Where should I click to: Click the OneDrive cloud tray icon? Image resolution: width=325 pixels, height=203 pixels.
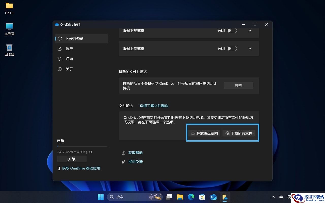(x=281, y=197)
